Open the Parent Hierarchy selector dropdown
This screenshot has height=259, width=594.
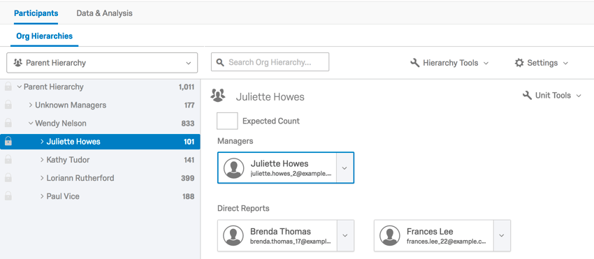click(102, 63)
